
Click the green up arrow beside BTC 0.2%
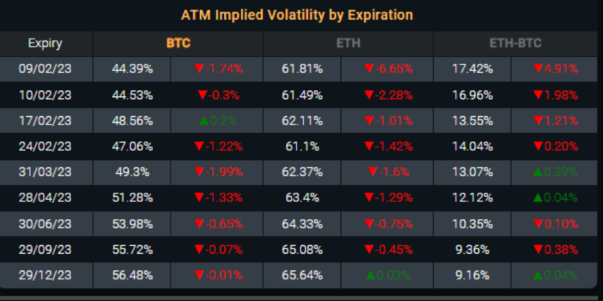[x=205, y=121]
